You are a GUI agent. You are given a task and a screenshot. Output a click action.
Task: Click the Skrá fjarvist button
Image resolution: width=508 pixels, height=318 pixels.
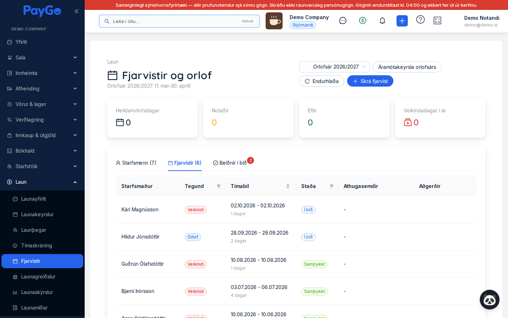coord(370,81)
